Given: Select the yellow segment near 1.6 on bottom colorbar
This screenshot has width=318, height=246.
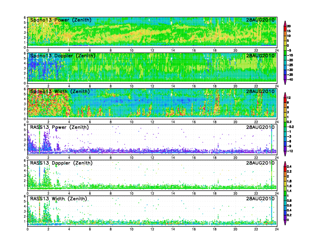Looking at the screenshot, I should pyautogui.click(x=285, y=183).
